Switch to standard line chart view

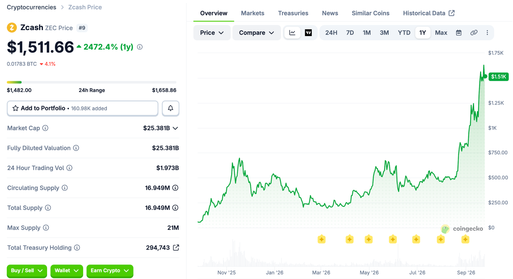pyautogui.click(x=292, y=33)
